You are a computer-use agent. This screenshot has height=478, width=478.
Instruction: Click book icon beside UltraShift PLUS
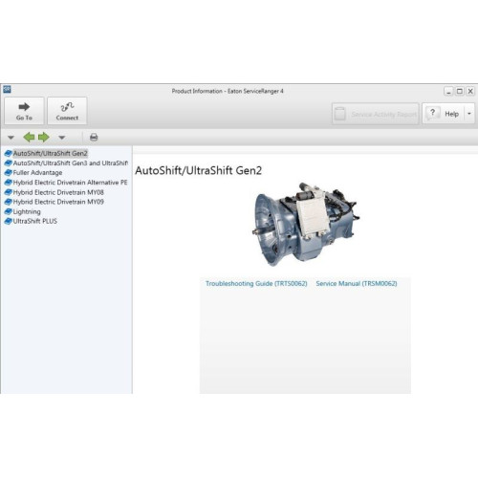pyautogui.click(x=8, y=221)
